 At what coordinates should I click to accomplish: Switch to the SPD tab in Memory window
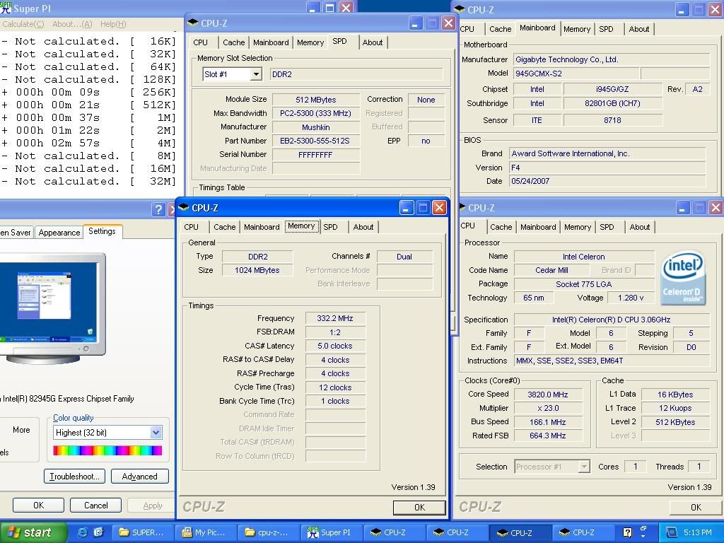[x=330, y=227]
